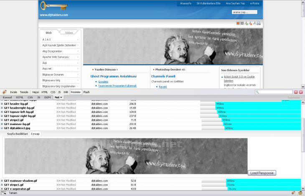Click the Einstein image preview in Cevap
Screen dimensions: 305x196
(126, 156)
